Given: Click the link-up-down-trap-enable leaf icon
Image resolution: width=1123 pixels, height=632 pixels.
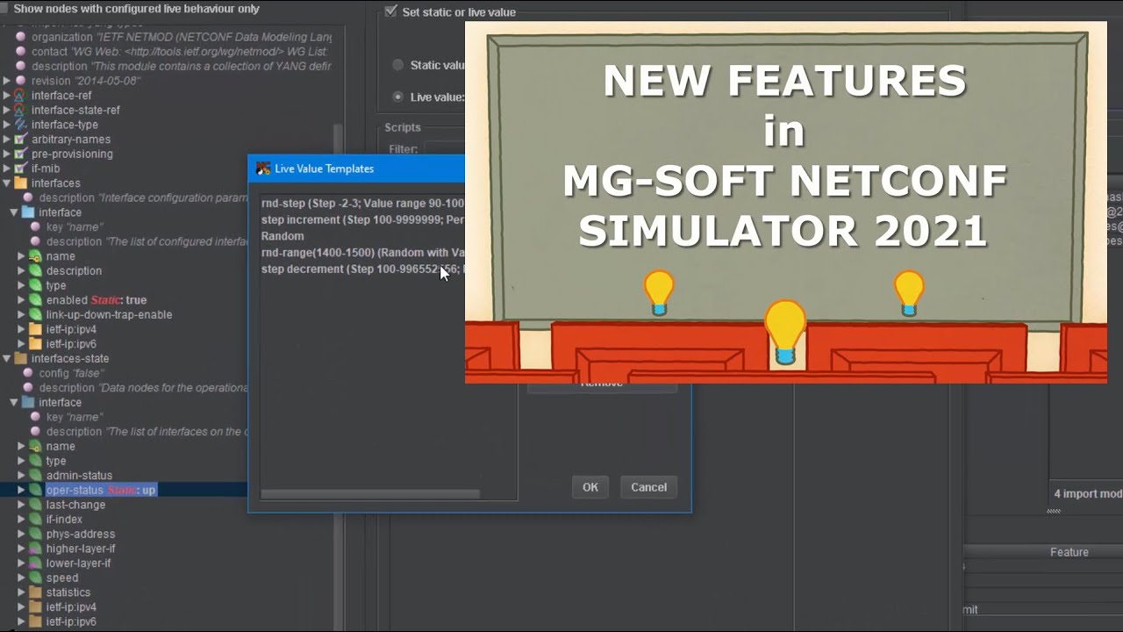Looking at the screenshot, I should [35, 315].
